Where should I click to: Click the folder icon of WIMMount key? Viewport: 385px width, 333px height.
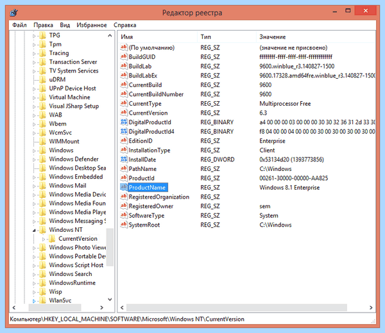click(x=43, y=142)
